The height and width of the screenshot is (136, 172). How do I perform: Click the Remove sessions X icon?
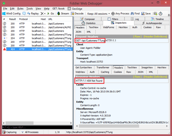[x=42, y=13]
